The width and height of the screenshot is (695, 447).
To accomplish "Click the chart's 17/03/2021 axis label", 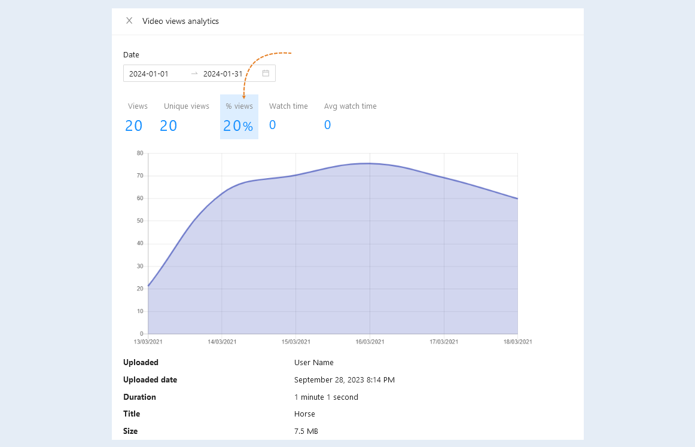I will (444, 342).
